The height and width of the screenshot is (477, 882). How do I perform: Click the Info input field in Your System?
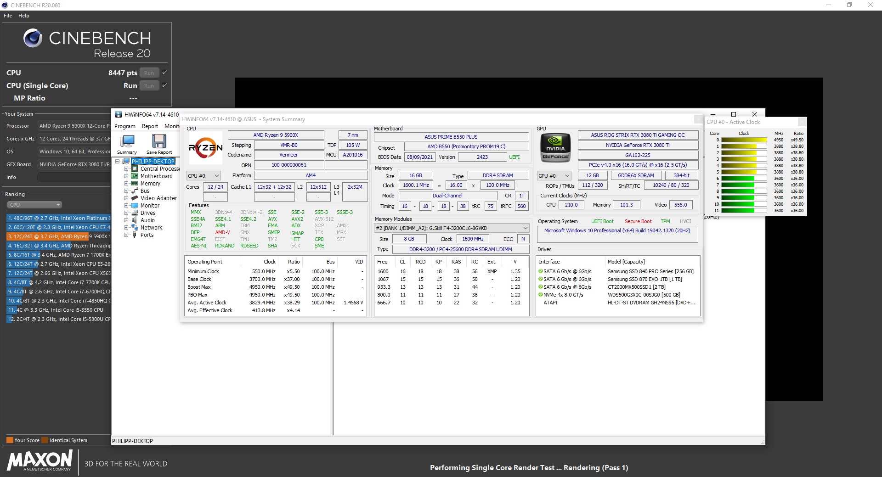point(74,177)
